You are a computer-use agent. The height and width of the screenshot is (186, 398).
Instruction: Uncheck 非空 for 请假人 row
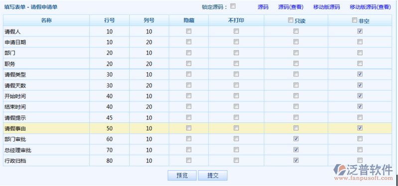[360, 31]
